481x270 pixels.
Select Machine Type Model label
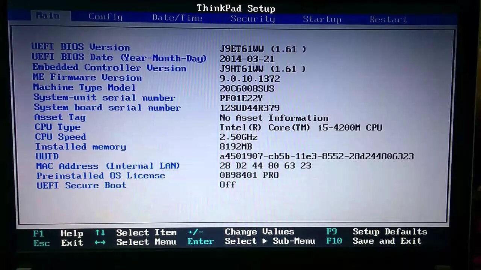point(84,87)
